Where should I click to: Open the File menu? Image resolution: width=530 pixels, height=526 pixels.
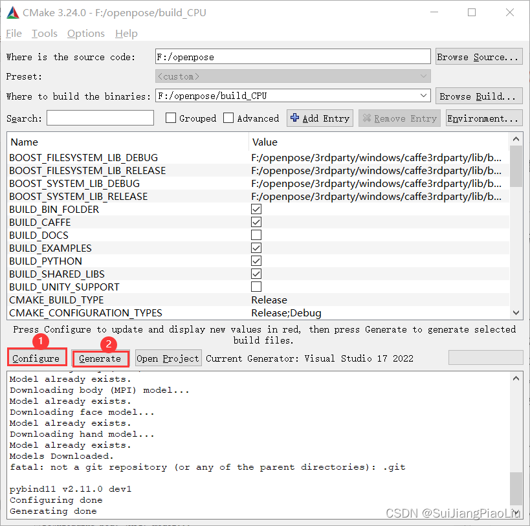click(x=14, y=34)
